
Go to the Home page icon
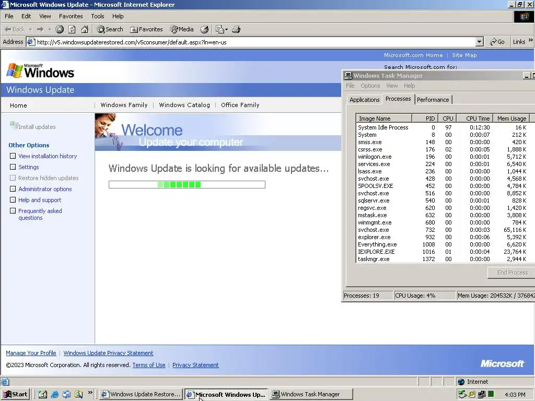[85, 29]
